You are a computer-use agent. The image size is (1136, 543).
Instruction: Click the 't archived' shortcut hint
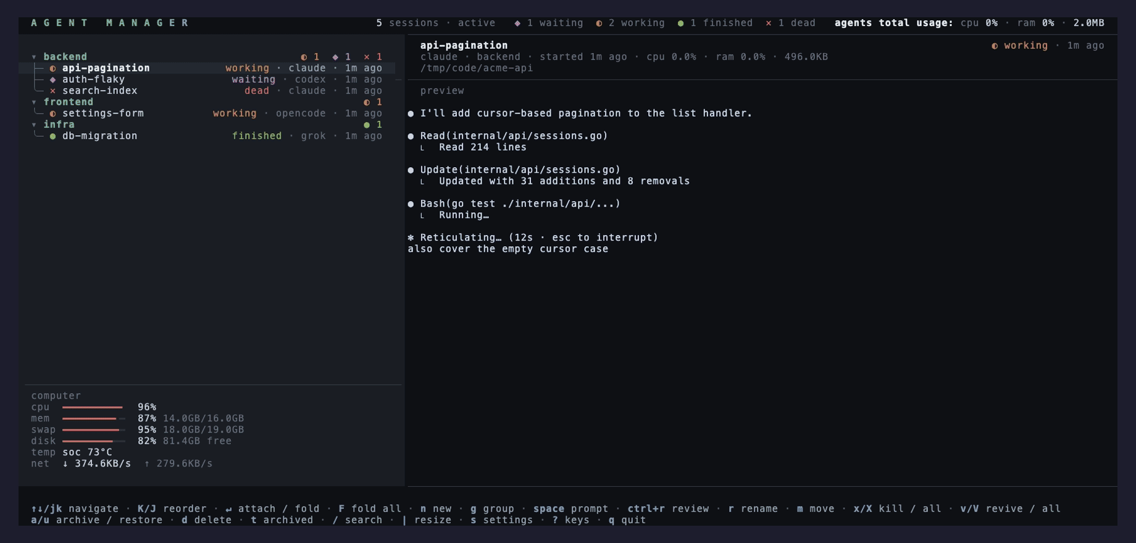pyautogui.click(x=282, y=520)
